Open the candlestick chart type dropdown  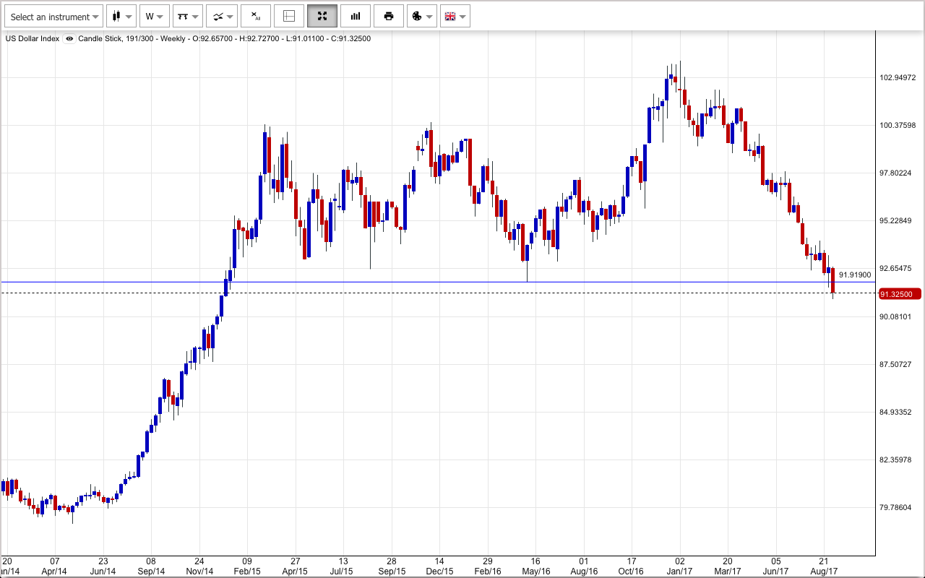click(121, 17)
